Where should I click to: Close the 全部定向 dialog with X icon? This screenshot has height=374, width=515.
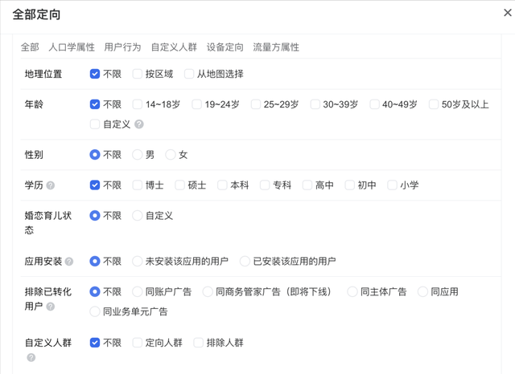[x=508, y=13]
